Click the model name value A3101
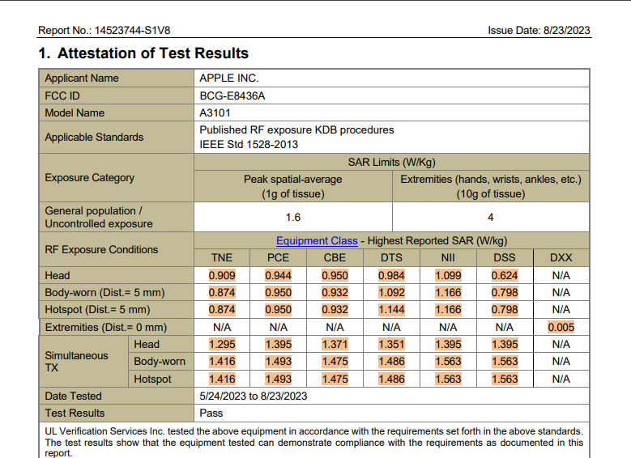631x458 pixels. pyautogui.click(x=215, y=113)
